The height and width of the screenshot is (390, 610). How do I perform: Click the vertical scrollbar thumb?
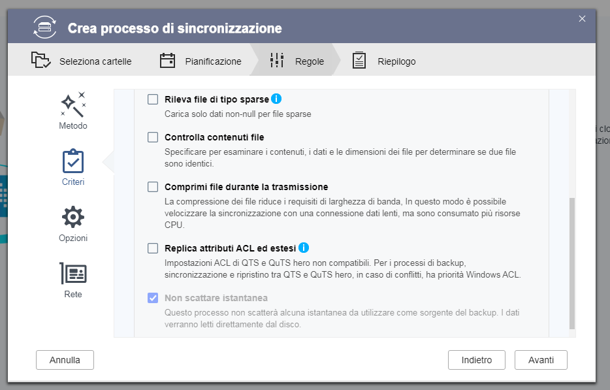pyautogui.click(x=572, y=263)
